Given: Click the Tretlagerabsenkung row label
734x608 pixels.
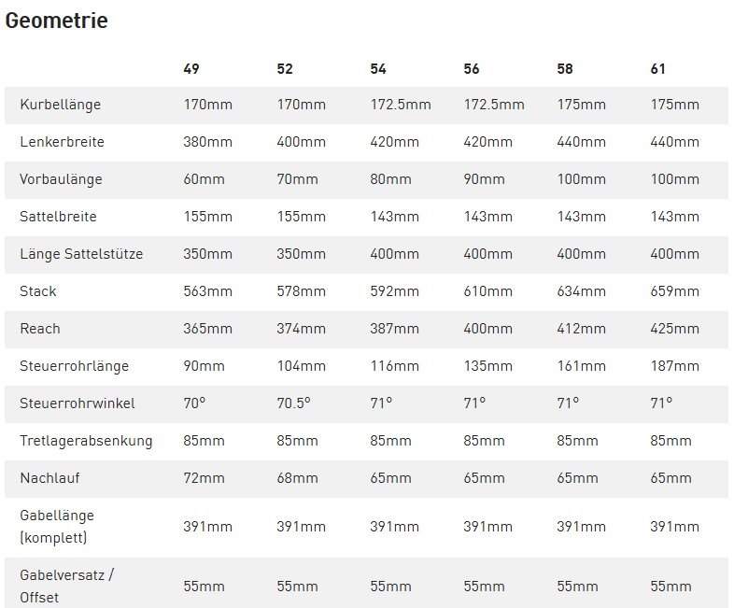Looking at the screenshot, I should (86, 442).
